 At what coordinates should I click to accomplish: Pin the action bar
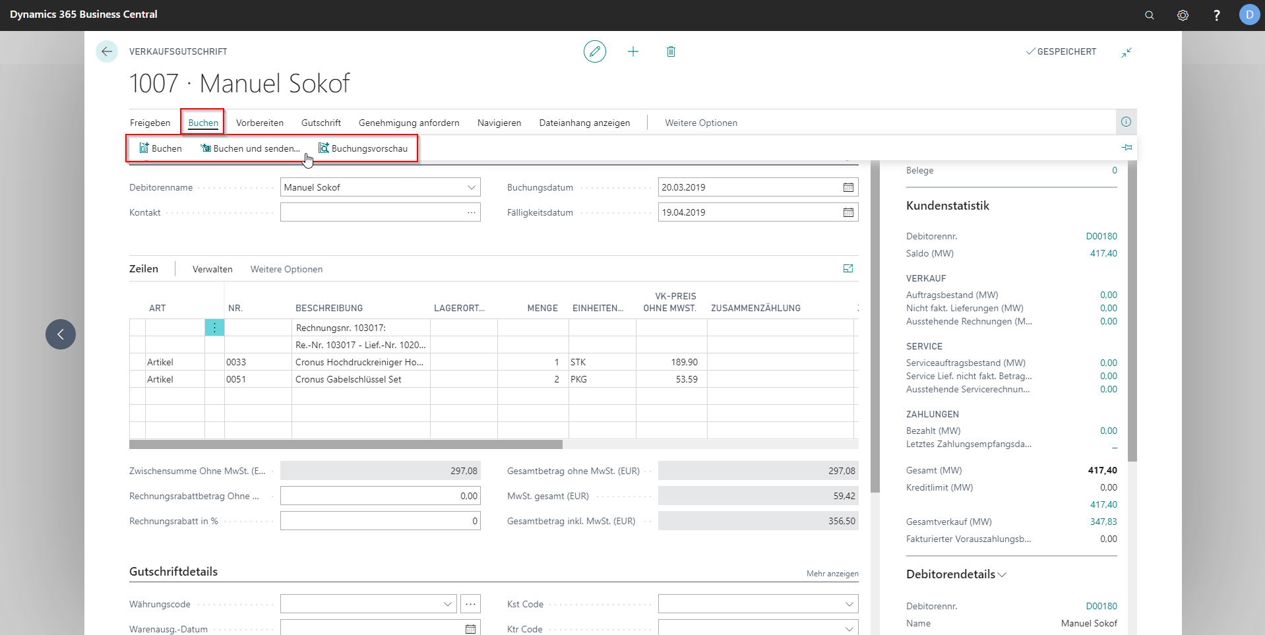pos(1126,148)
